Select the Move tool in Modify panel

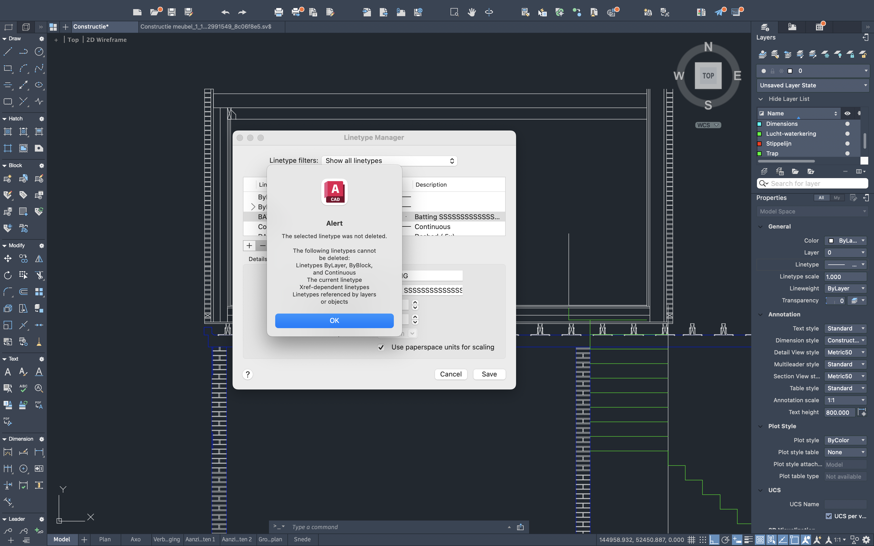[x=8, y=258]
